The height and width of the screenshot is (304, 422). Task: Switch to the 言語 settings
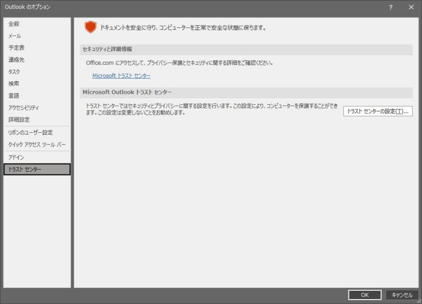[x=37, y=95]
